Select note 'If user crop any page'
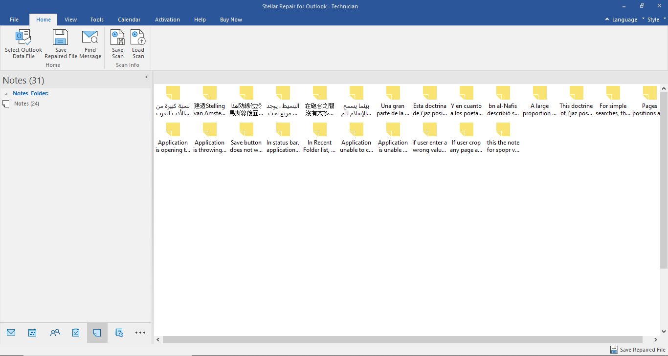The width and height of the screenshot is (668, 356). [x=466, y=138]
